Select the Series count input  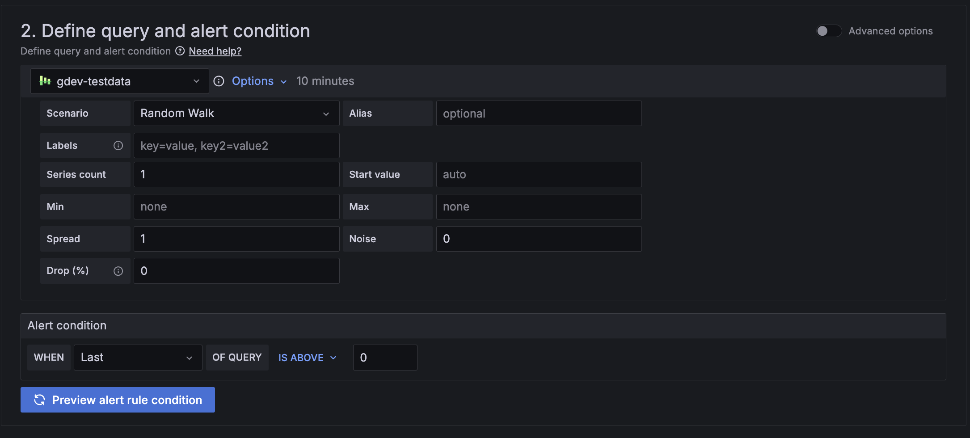(x=236, y=174)
